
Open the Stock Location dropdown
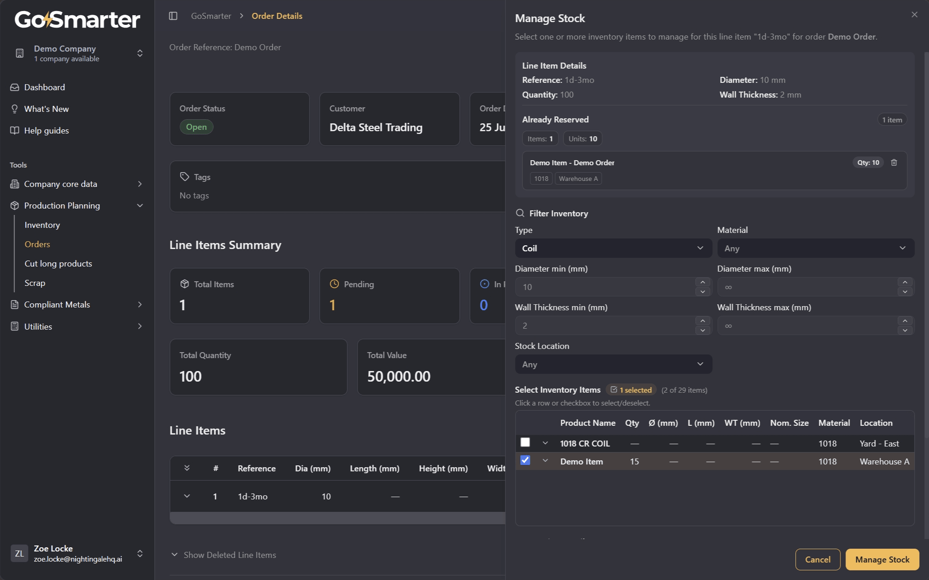point(613,364)
